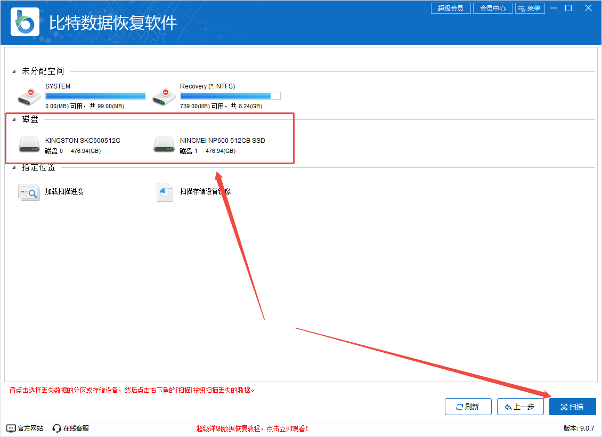Screen dimensions: 602x437
Task: Select the NINGMEI NP600 512GB SSD disk icon
Action: (164, 145)
